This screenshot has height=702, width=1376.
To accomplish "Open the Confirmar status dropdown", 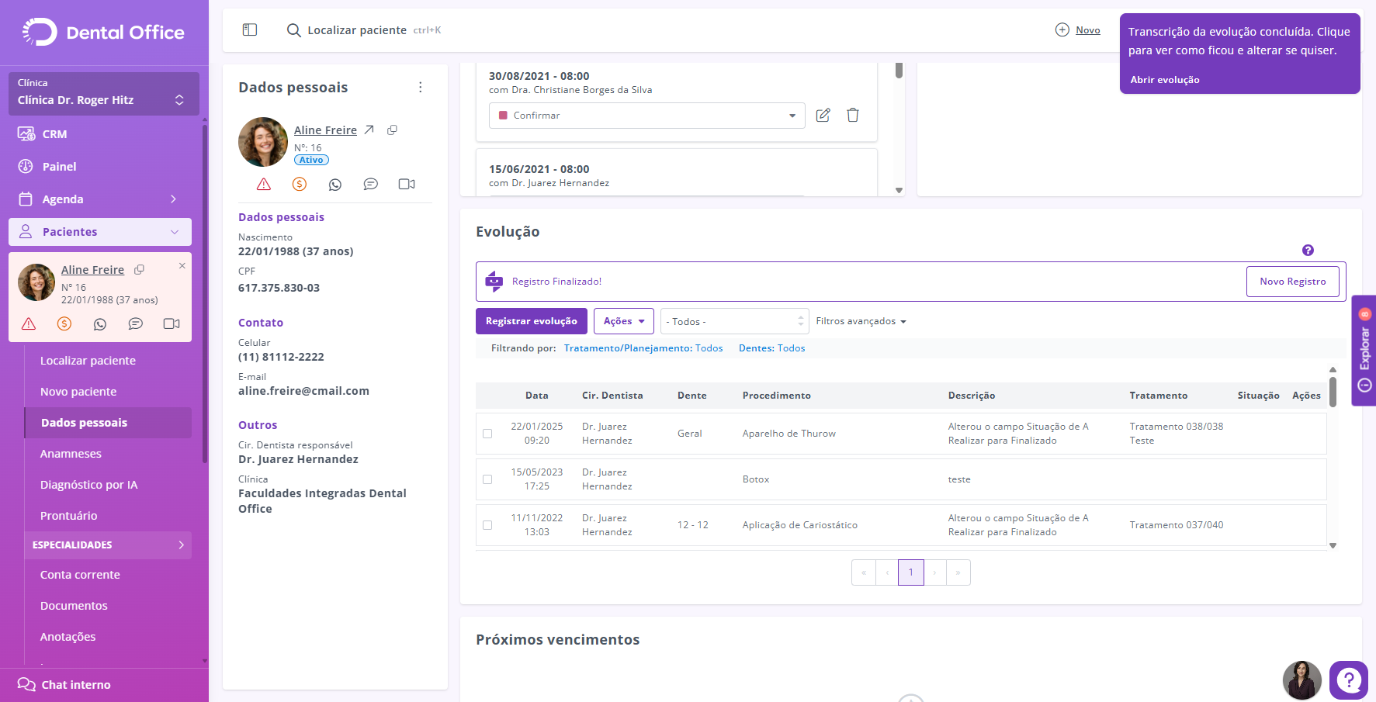I will (646, 116).
